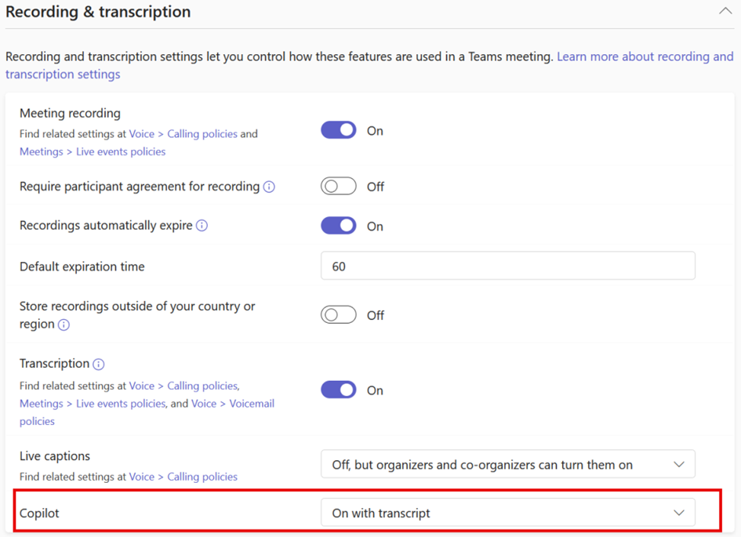
Task: Open Calling policies link under Meeting recording
Action: (202, 134)
